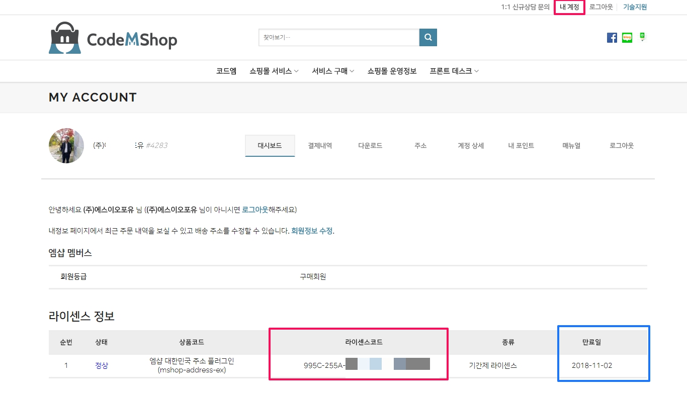This screenshot has width=687, height=396.
Task: Click the 회원정보 수정 link
Action: 312,231
